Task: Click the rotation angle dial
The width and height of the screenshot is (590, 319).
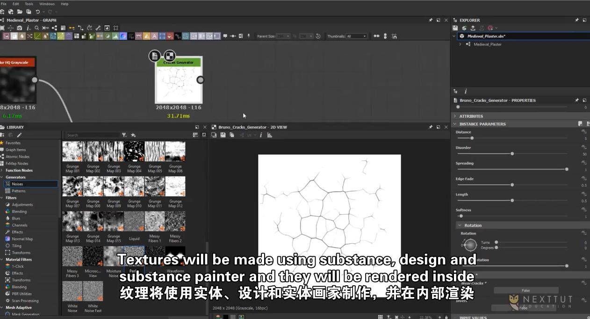Action: pos(470,245)
